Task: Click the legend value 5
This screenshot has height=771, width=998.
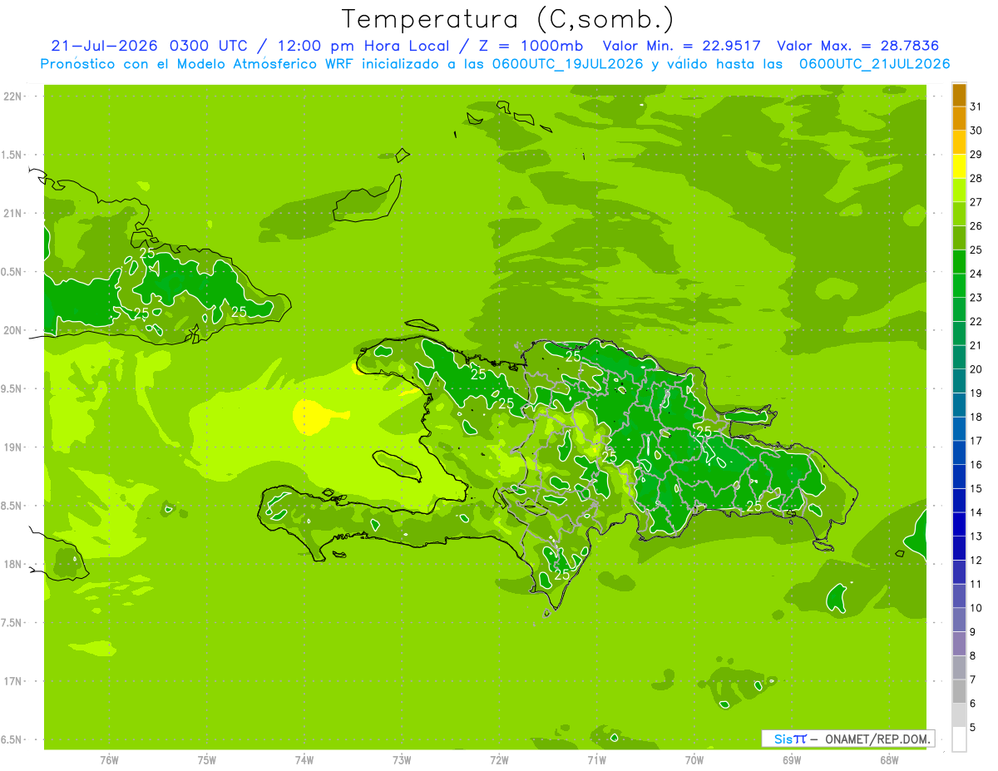Action: 973,728
